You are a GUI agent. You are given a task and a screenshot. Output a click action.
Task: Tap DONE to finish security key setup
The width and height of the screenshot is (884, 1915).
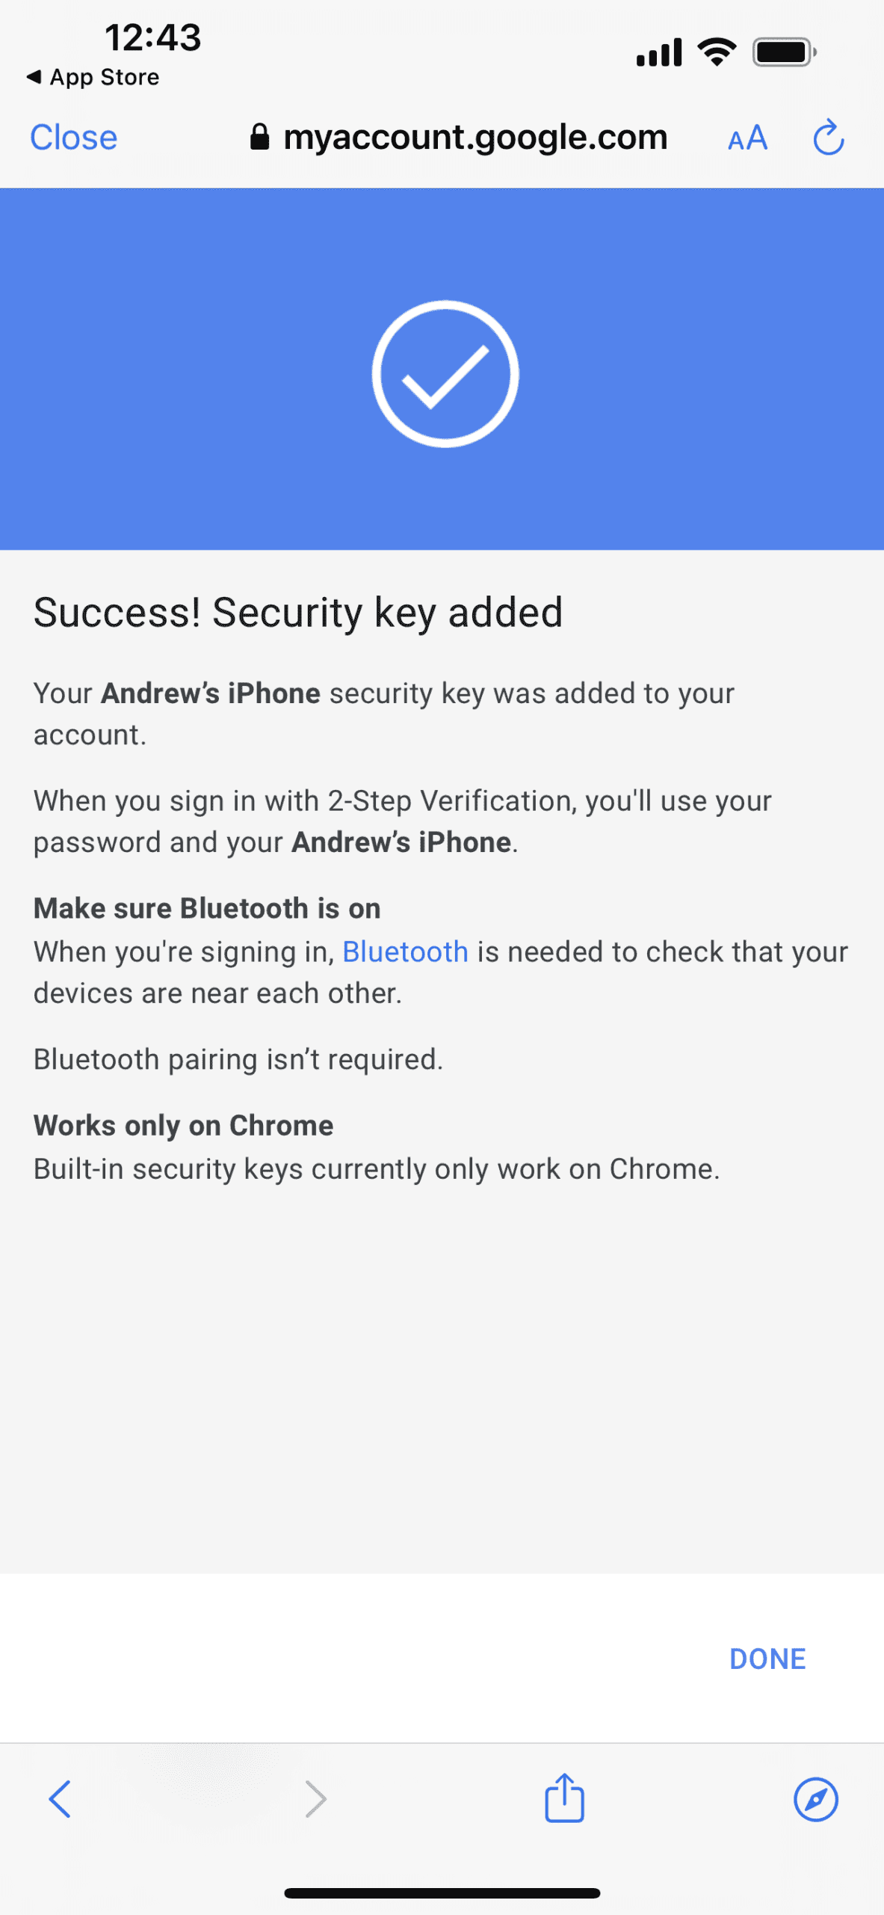(x=767, y=1658)
